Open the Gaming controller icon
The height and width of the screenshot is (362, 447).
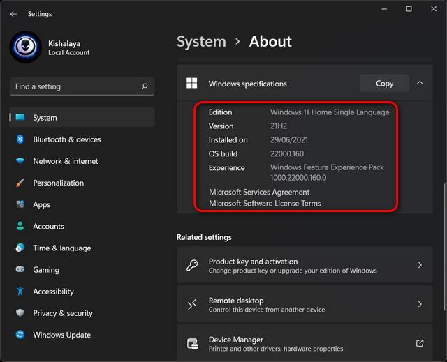point(20,269)
